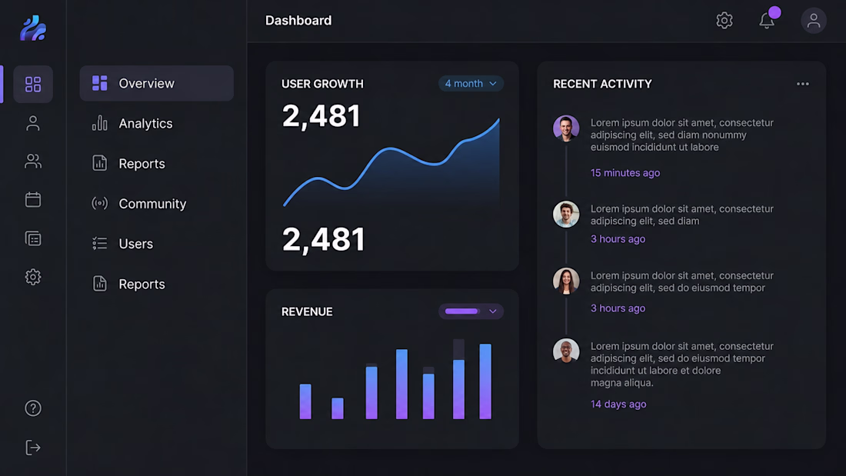Click the Dashboard page title
Viewport: 846px width, 476px height.
pos(298,21)
